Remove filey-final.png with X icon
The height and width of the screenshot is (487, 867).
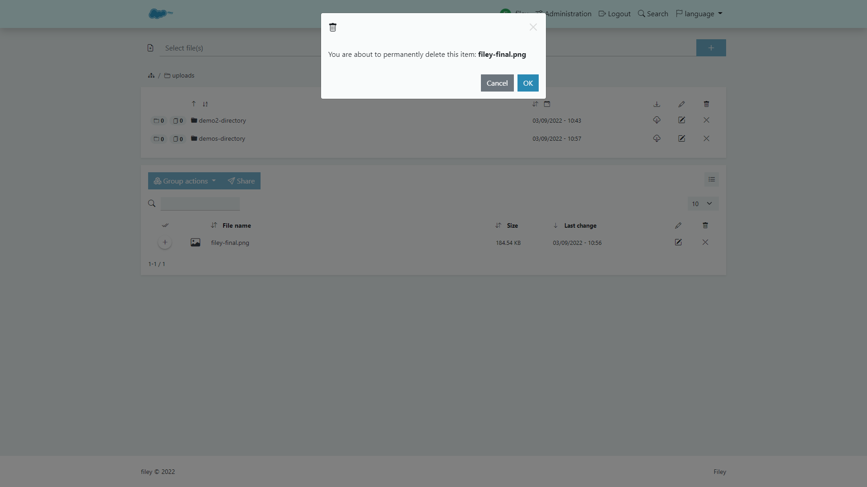pos(705,242)
